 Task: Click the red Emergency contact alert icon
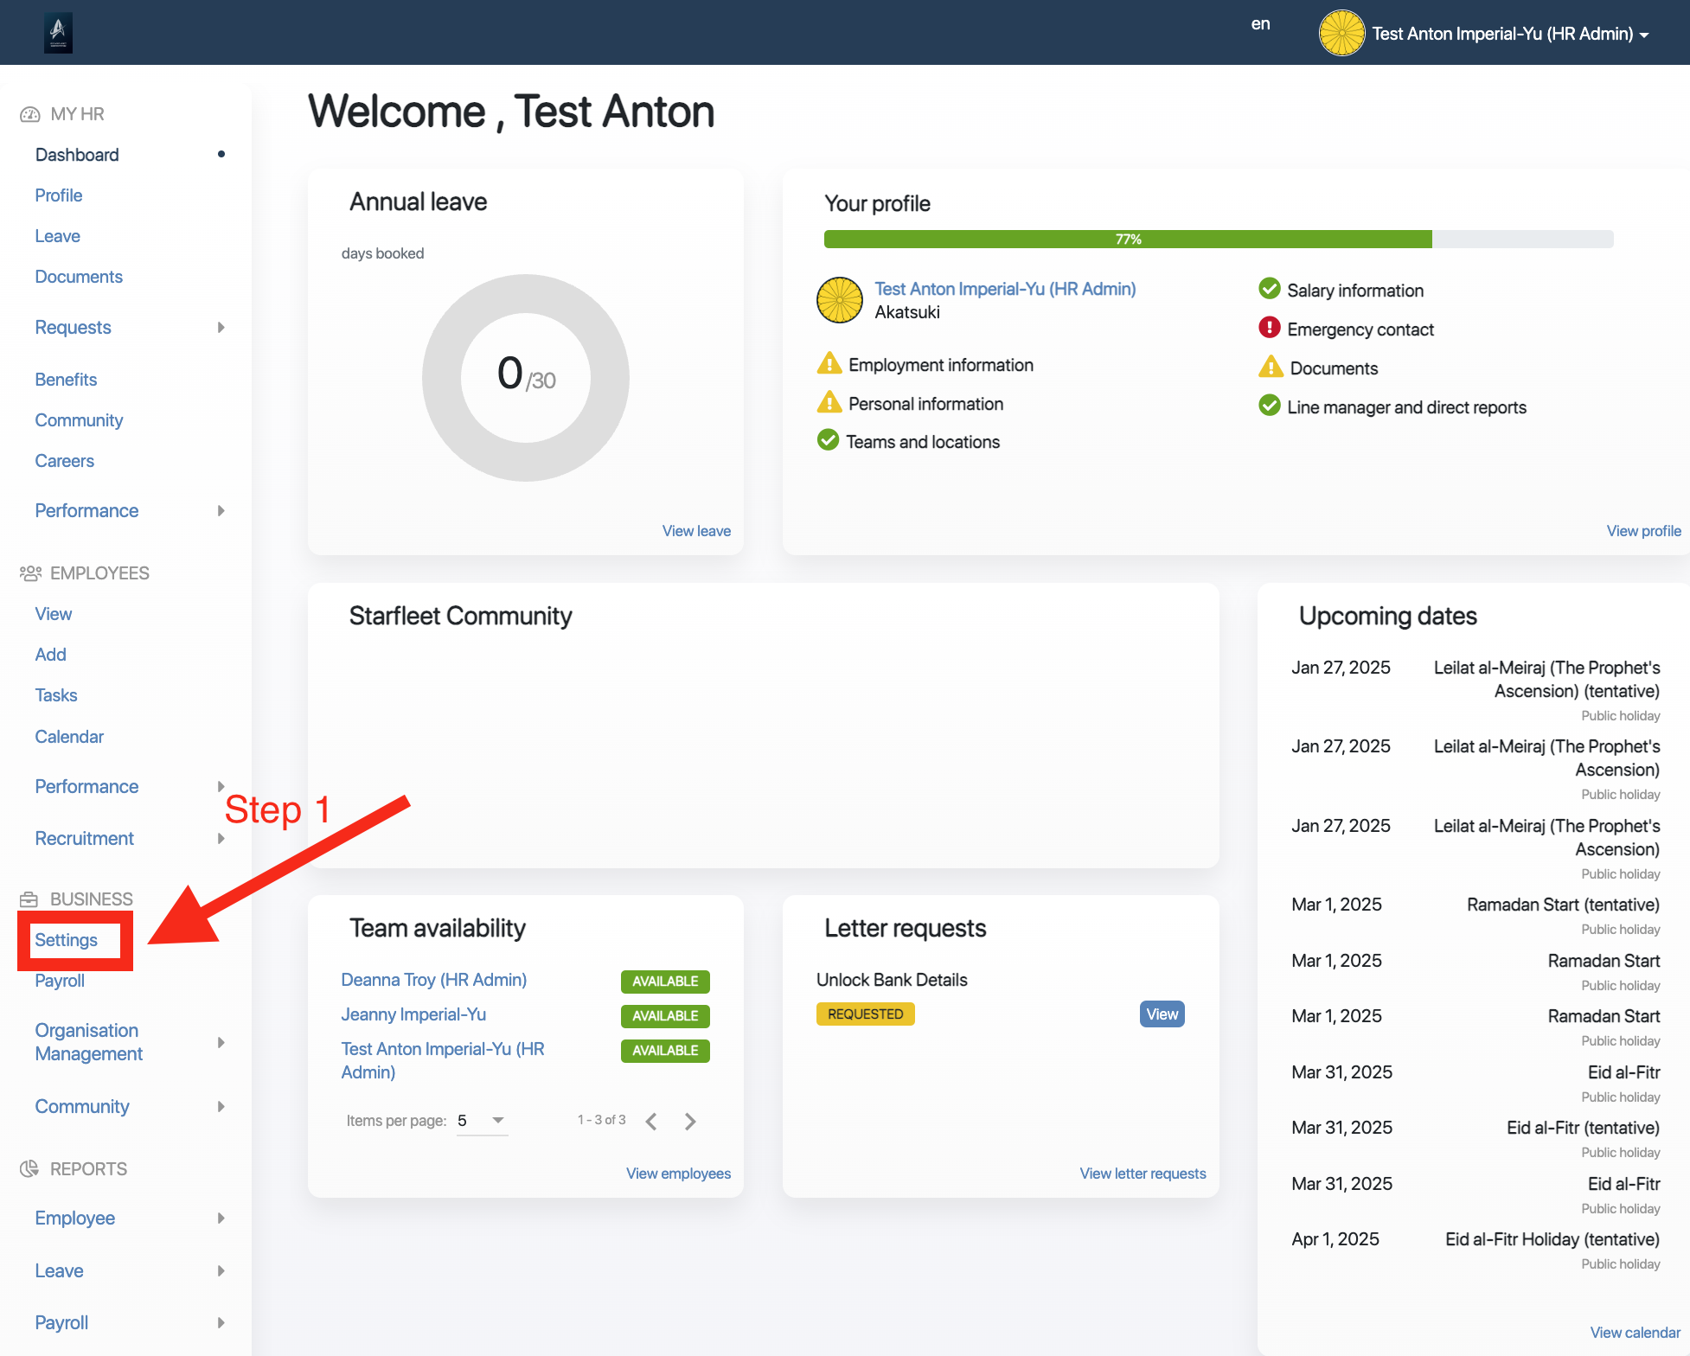pyautogui.click(x=1269, y=328)
